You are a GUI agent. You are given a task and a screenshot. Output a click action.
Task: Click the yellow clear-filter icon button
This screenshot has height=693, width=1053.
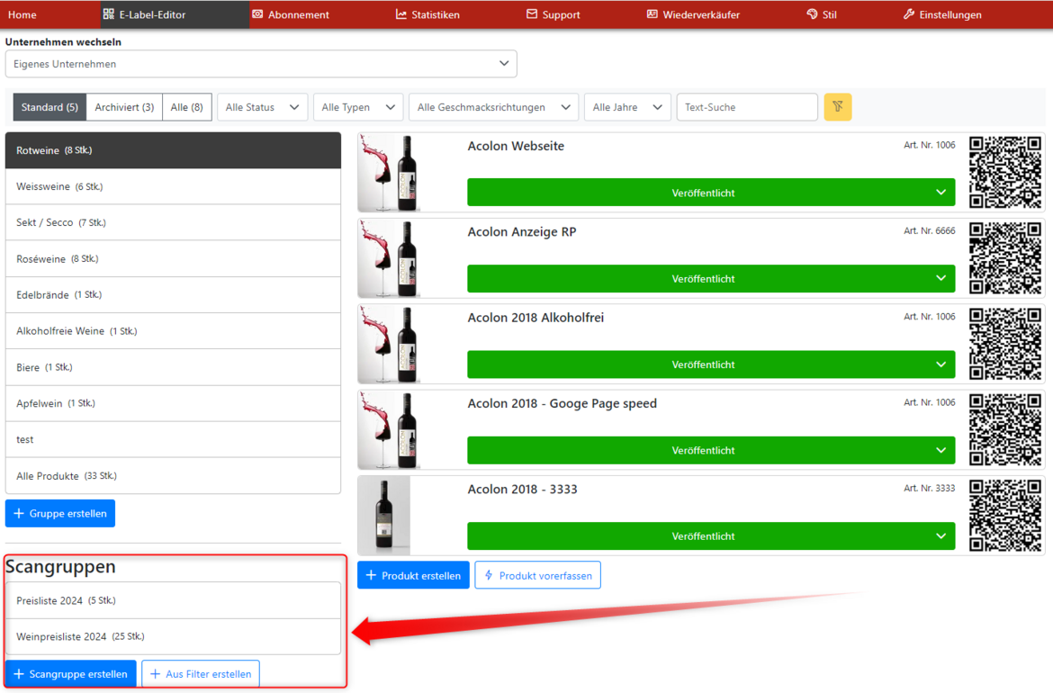837,107
